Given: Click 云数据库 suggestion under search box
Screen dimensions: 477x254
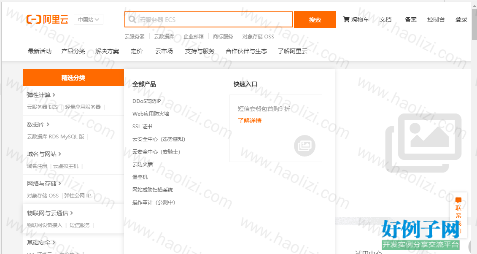Looking at the screenshot, I should point(164,37).
